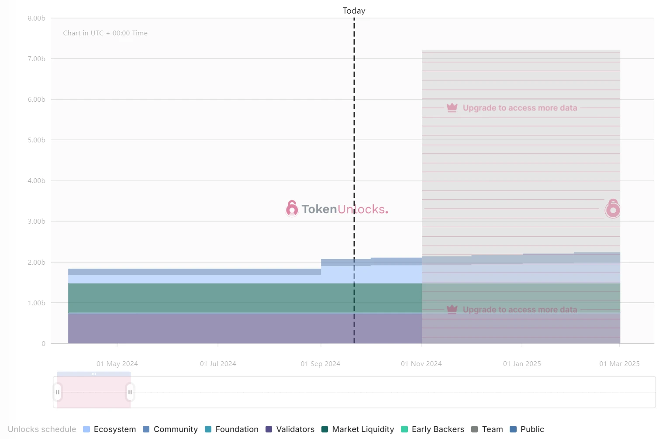Click the crown icon beside upper upgrade message

[452, 107]
